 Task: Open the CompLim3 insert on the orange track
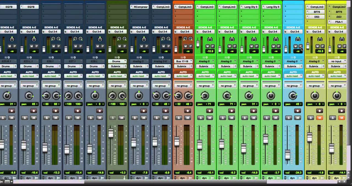183,7
